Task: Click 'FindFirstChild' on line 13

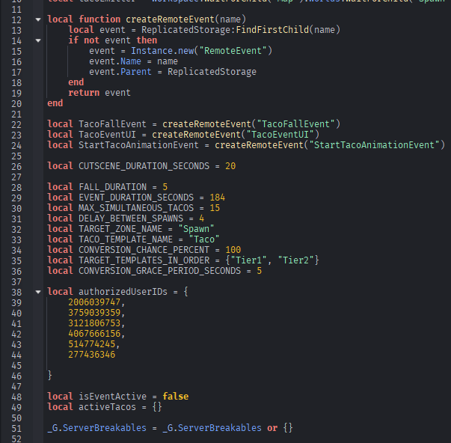Action: pyautogui.click(x=272, y=30)
